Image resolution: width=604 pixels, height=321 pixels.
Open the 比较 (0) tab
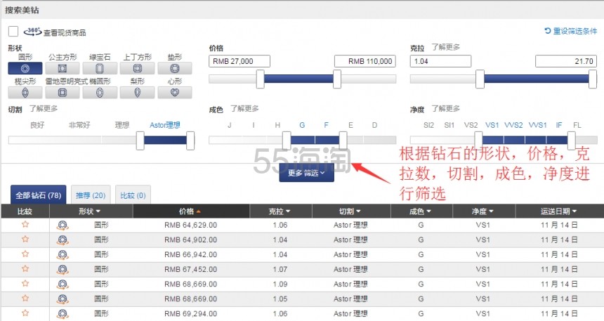(x=132, y=195)
